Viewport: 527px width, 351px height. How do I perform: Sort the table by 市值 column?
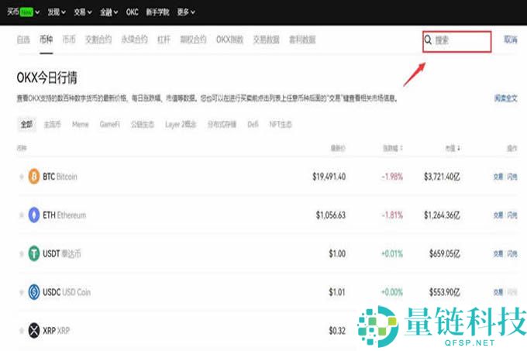[453, 148]
